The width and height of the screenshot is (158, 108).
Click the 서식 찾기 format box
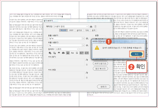tap(66, 62)
